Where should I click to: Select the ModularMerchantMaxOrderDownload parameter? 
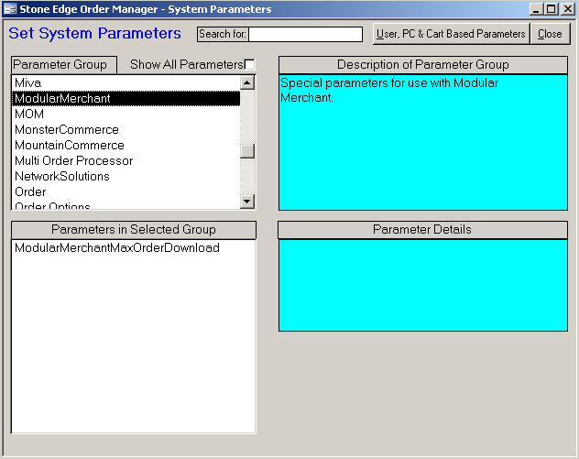pos(134,247)
